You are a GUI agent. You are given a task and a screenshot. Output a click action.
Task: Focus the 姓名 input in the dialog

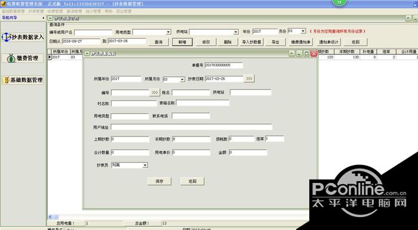(x=191, y=93)
